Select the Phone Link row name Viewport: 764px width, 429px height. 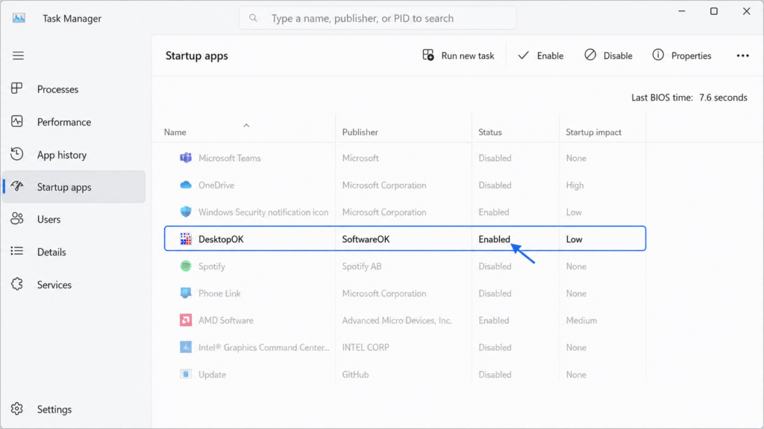(219, 293)
